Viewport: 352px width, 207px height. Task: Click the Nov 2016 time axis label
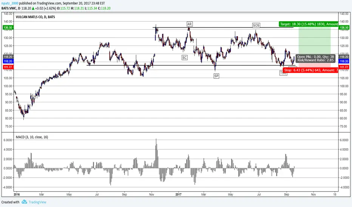[151, 195]
